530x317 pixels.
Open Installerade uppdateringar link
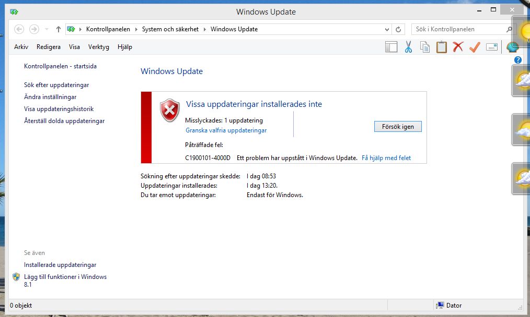[x=60, y=265]
